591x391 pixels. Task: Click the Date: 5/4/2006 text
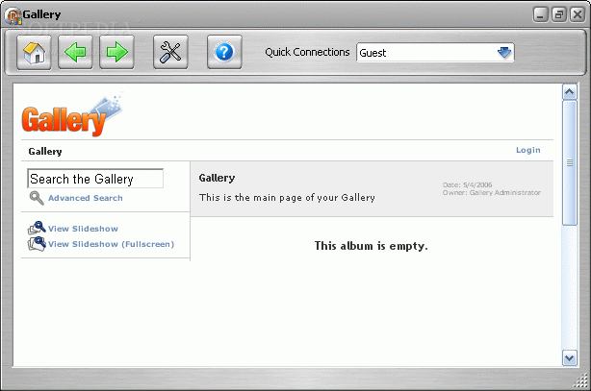[468, 184]
